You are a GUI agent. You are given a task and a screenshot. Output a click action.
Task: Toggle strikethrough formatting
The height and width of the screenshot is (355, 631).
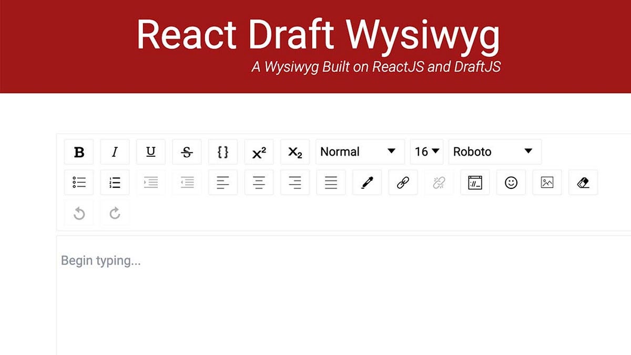(x=187, y=151)
